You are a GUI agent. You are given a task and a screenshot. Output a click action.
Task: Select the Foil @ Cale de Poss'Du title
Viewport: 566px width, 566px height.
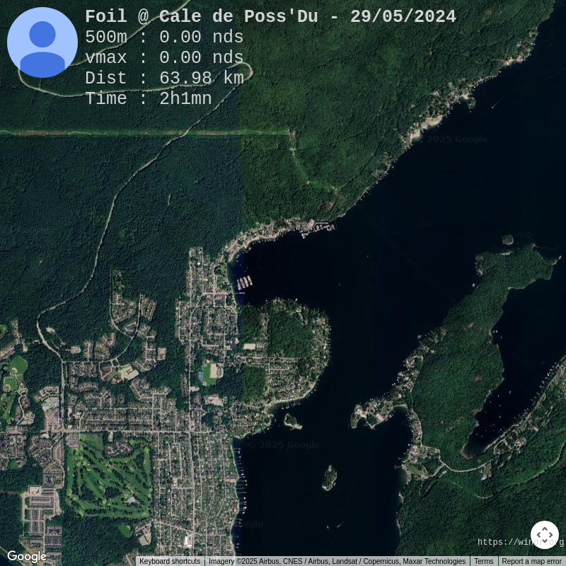(270, 17)
